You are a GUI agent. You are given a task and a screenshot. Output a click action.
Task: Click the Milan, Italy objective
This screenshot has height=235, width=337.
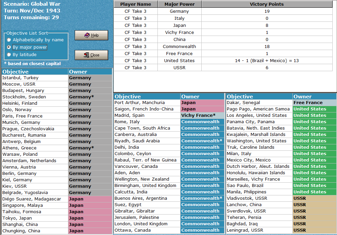[259, 154]
